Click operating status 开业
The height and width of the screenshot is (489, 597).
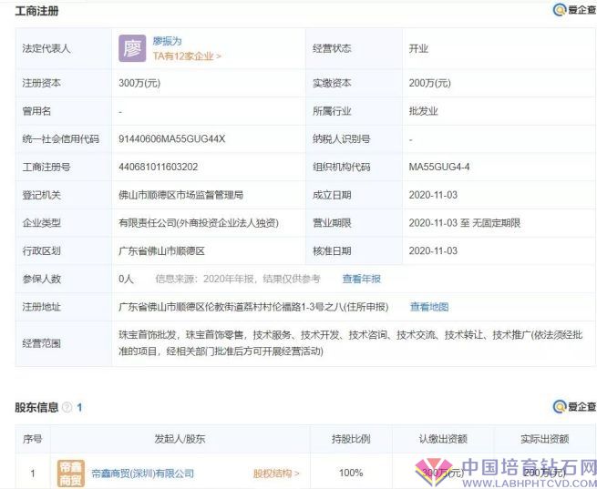pyautogui.click(x=419, y=48)
